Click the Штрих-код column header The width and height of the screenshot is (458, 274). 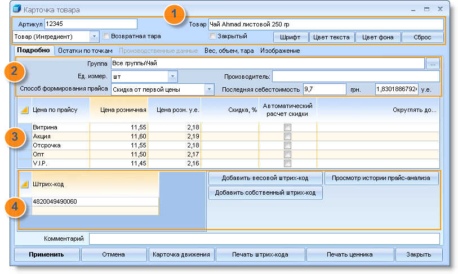[95, 184]
